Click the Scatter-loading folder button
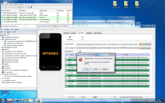 point(145,48)
